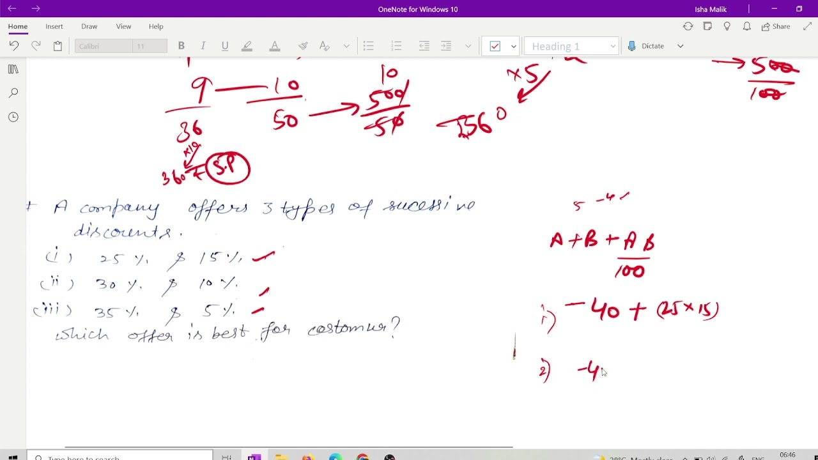Toggle italic formatting
Screen dimensions: 818x460
point(203,46)
